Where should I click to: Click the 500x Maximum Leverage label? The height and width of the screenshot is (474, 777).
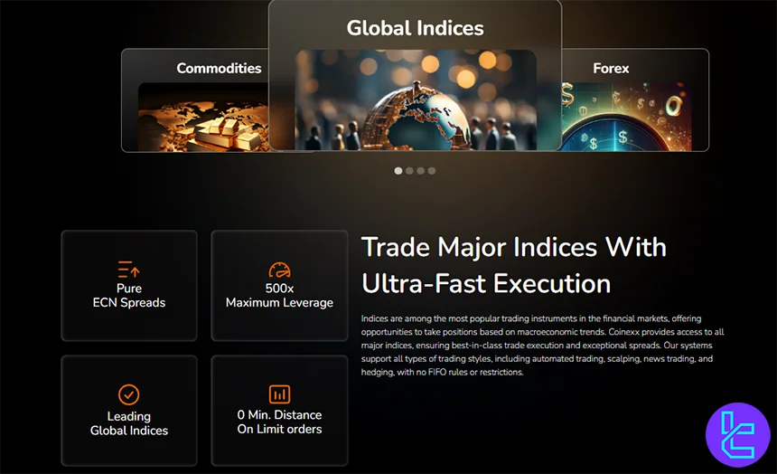(x=279, y=295)
